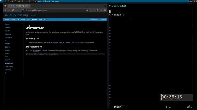Go to home in site navbar
The image size is (197, 110).
pyautogui.click(x=7, y=20)
